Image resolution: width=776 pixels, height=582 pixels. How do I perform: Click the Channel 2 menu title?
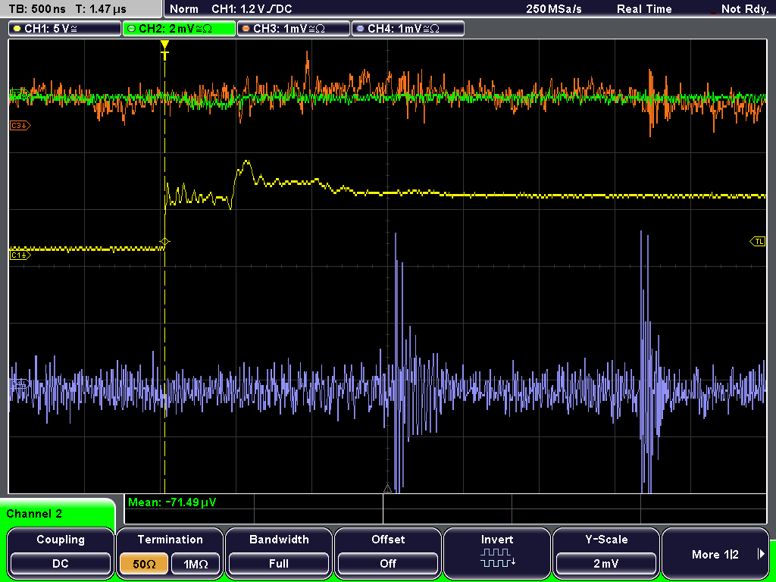(x=34, y=514)
